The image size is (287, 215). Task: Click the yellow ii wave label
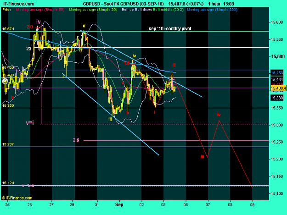click(x=84, y=25)
